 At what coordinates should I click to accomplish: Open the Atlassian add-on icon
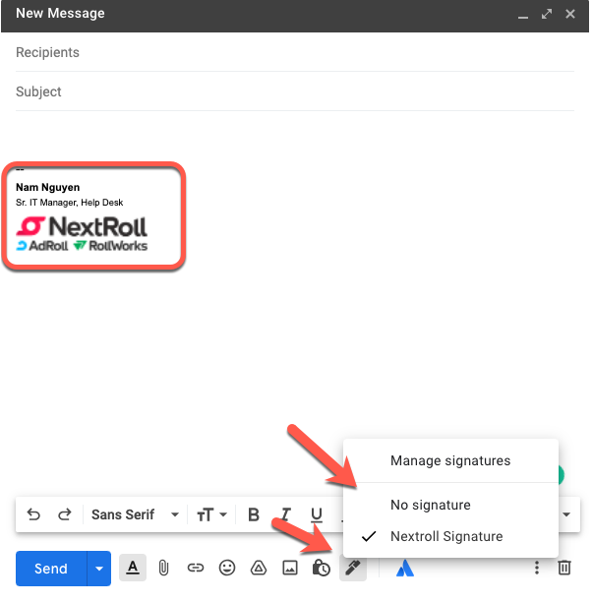(x=405, y=568)
